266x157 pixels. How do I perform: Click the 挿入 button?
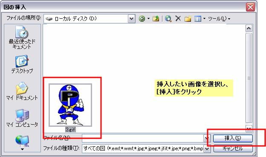click(233, 138)
